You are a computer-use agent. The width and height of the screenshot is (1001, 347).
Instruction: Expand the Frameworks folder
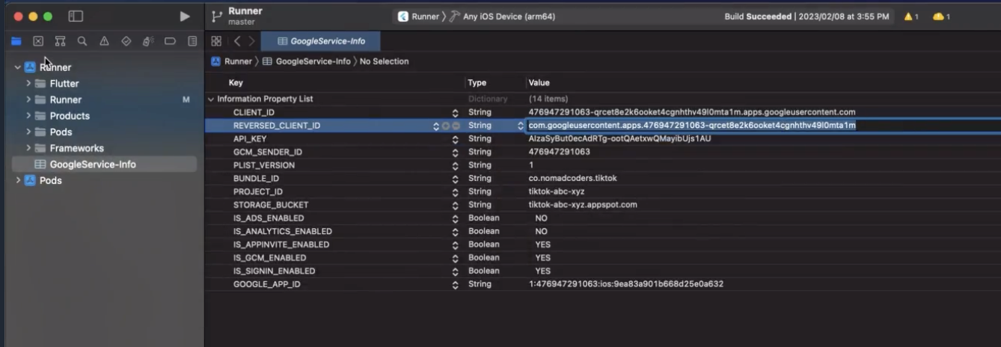(28, 148)
